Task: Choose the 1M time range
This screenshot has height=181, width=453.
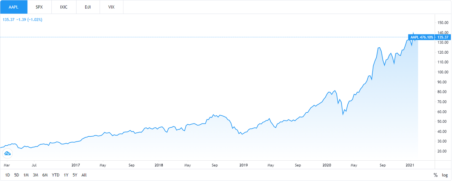Action: pyautogui.click(x=26, y=175)
